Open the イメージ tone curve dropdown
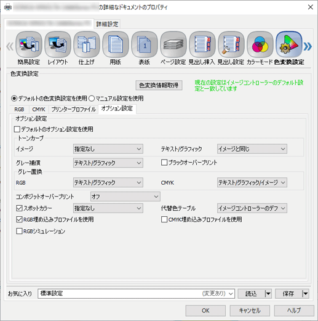 (x=108, y=149)
